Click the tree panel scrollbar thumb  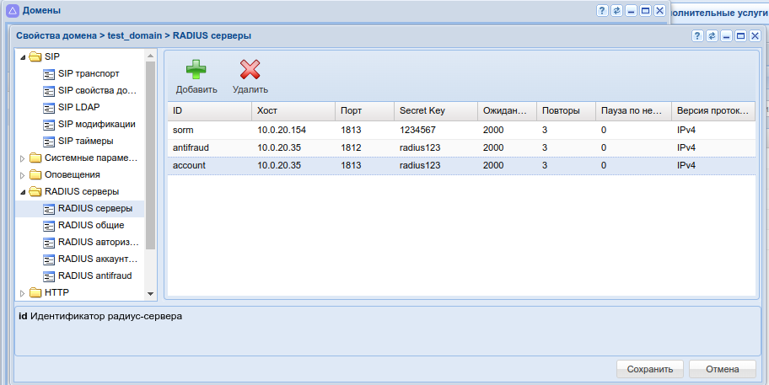coord(151,155)
